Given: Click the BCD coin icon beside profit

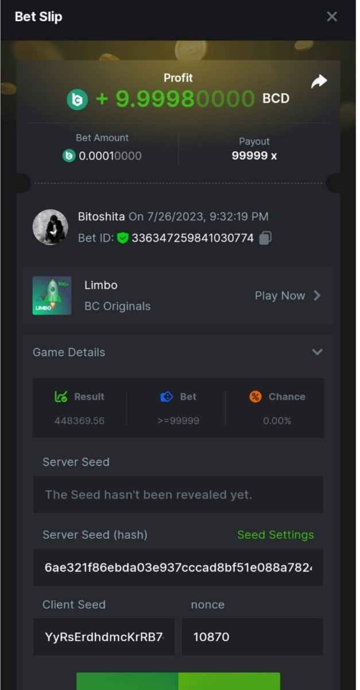Looking at the screenshot, I should 77,99.
